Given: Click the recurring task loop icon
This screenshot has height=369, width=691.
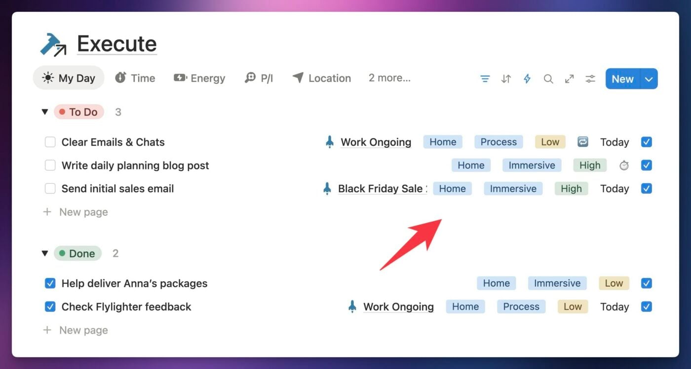Looking at the screenshot, I should pyautogui.click(x=582, y=142).
